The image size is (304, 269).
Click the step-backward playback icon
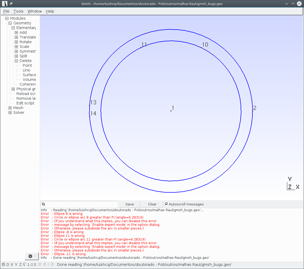pyautogui.click(x=45, y=264)
